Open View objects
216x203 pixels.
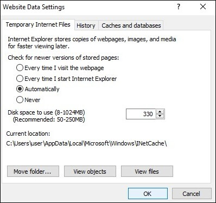[90, 171]
